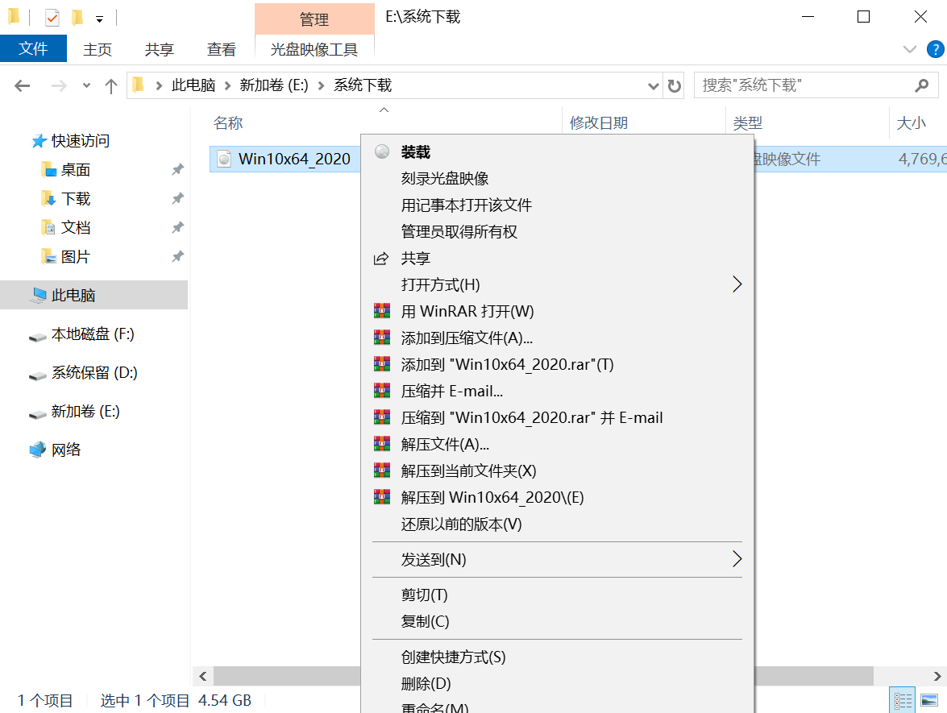This screenshot has width=947, height=713.
Task: Click WinRAR icon beside 解压文件(A)...
Action: (x=382, y=444)
